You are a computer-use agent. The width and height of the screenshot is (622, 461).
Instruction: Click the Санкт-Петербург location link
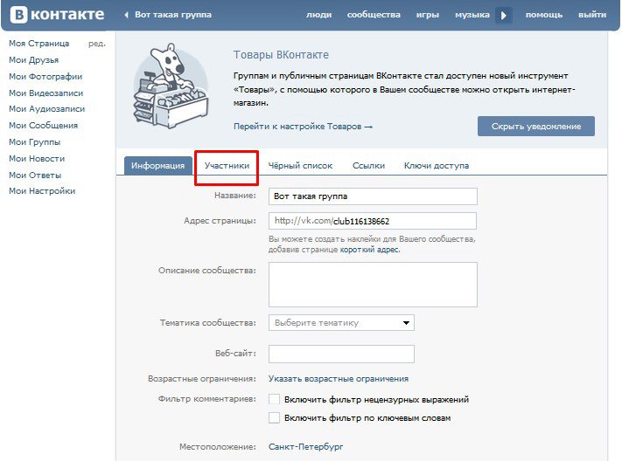click(x=306, y=447)
